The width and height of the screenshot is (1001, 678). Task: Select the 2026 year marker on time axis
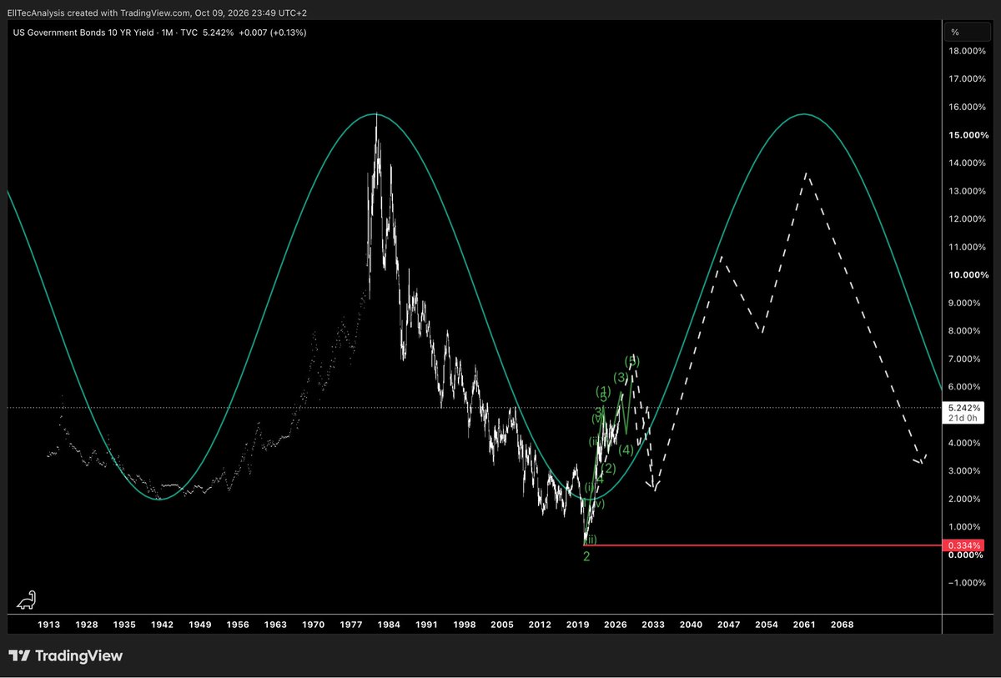point(615,624)
